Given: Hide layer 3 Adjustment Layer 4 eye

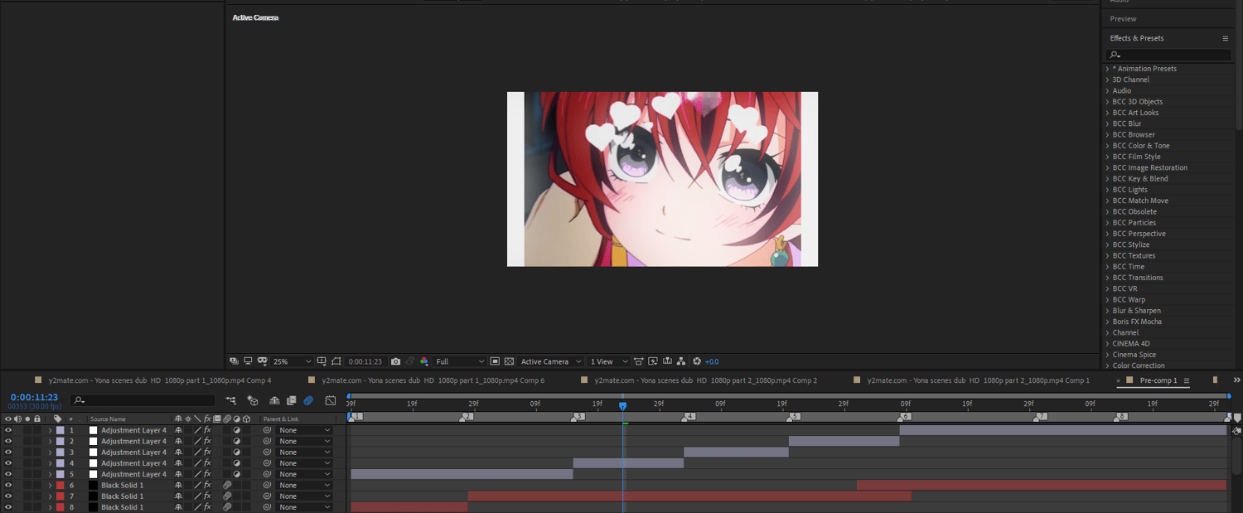Looking at the screenshot, I should [x=8, y=453].
